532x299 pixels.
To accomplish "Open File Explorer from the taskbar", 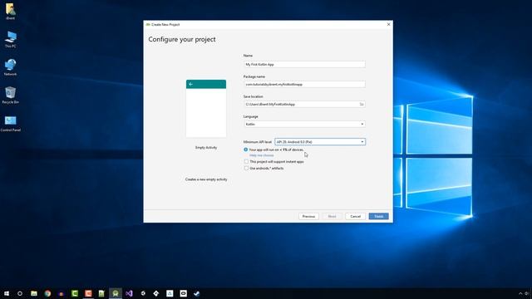I will 34,293.
